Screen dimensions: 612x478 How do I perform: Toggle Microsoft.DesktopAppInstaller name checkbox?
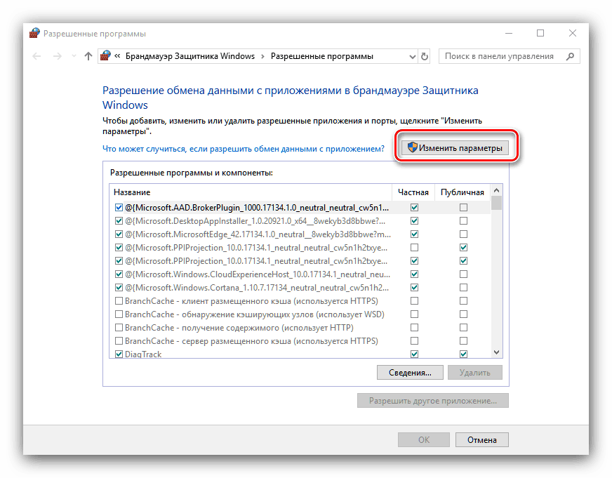[x=119, y=221]
